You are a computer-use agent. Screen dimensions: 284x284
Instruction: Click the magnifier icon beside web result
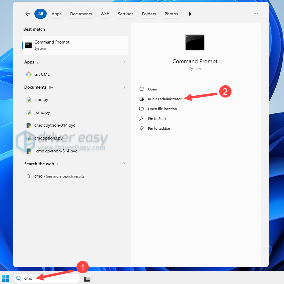point(29,176)
